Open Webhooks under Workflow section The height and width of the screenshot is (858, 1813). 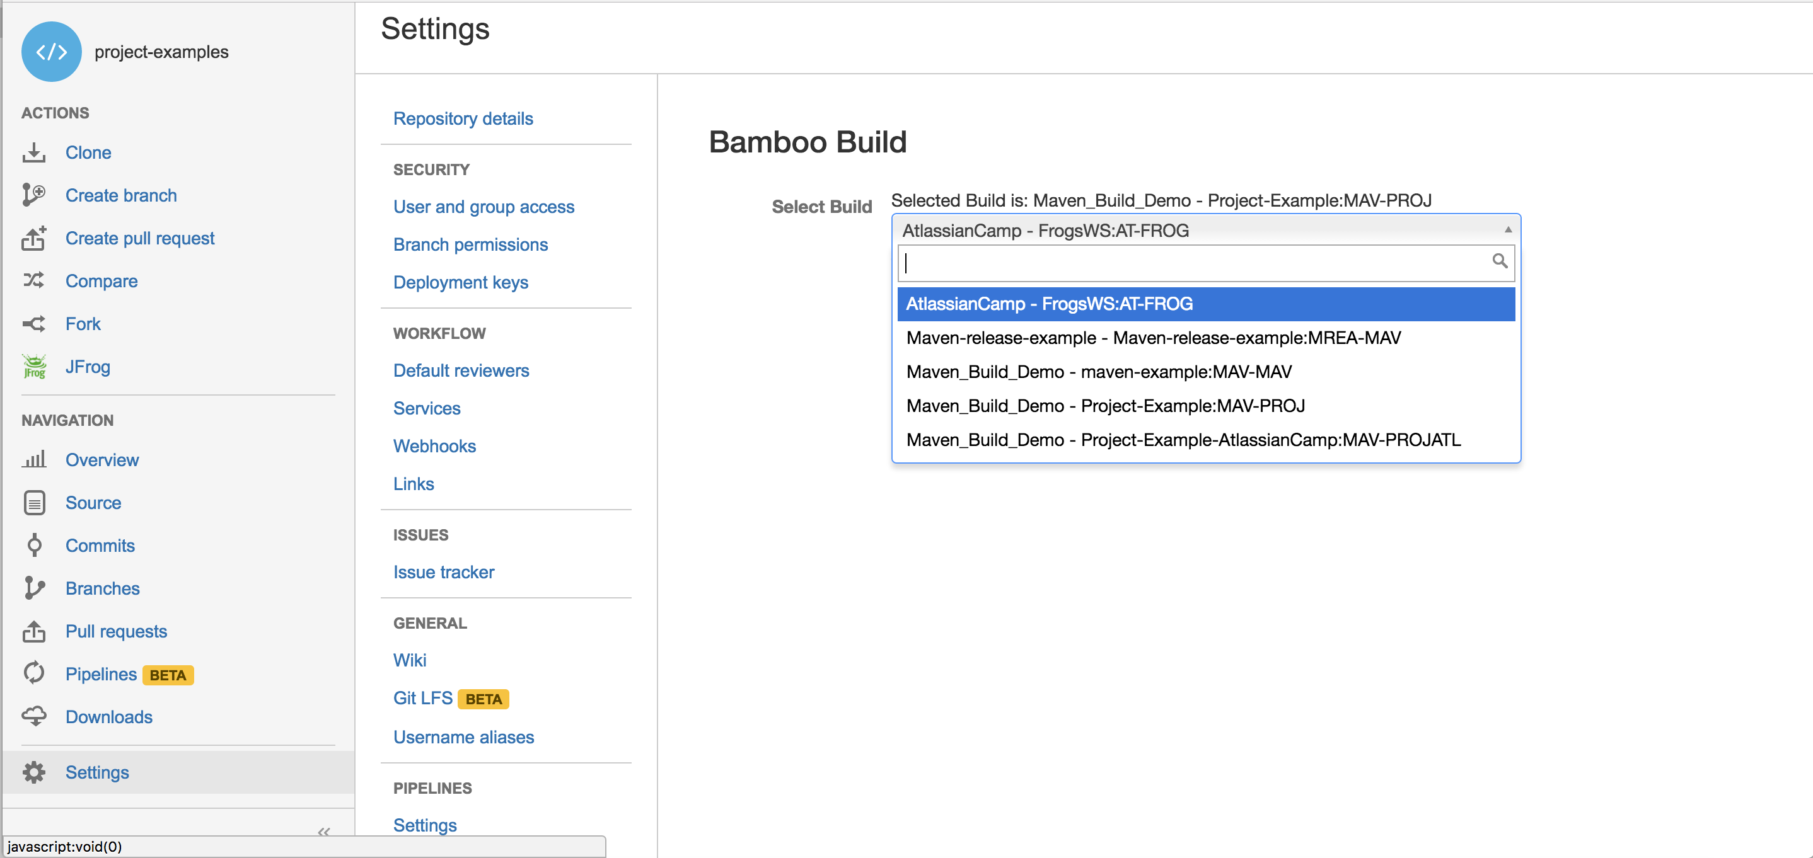tap(434, 446)
